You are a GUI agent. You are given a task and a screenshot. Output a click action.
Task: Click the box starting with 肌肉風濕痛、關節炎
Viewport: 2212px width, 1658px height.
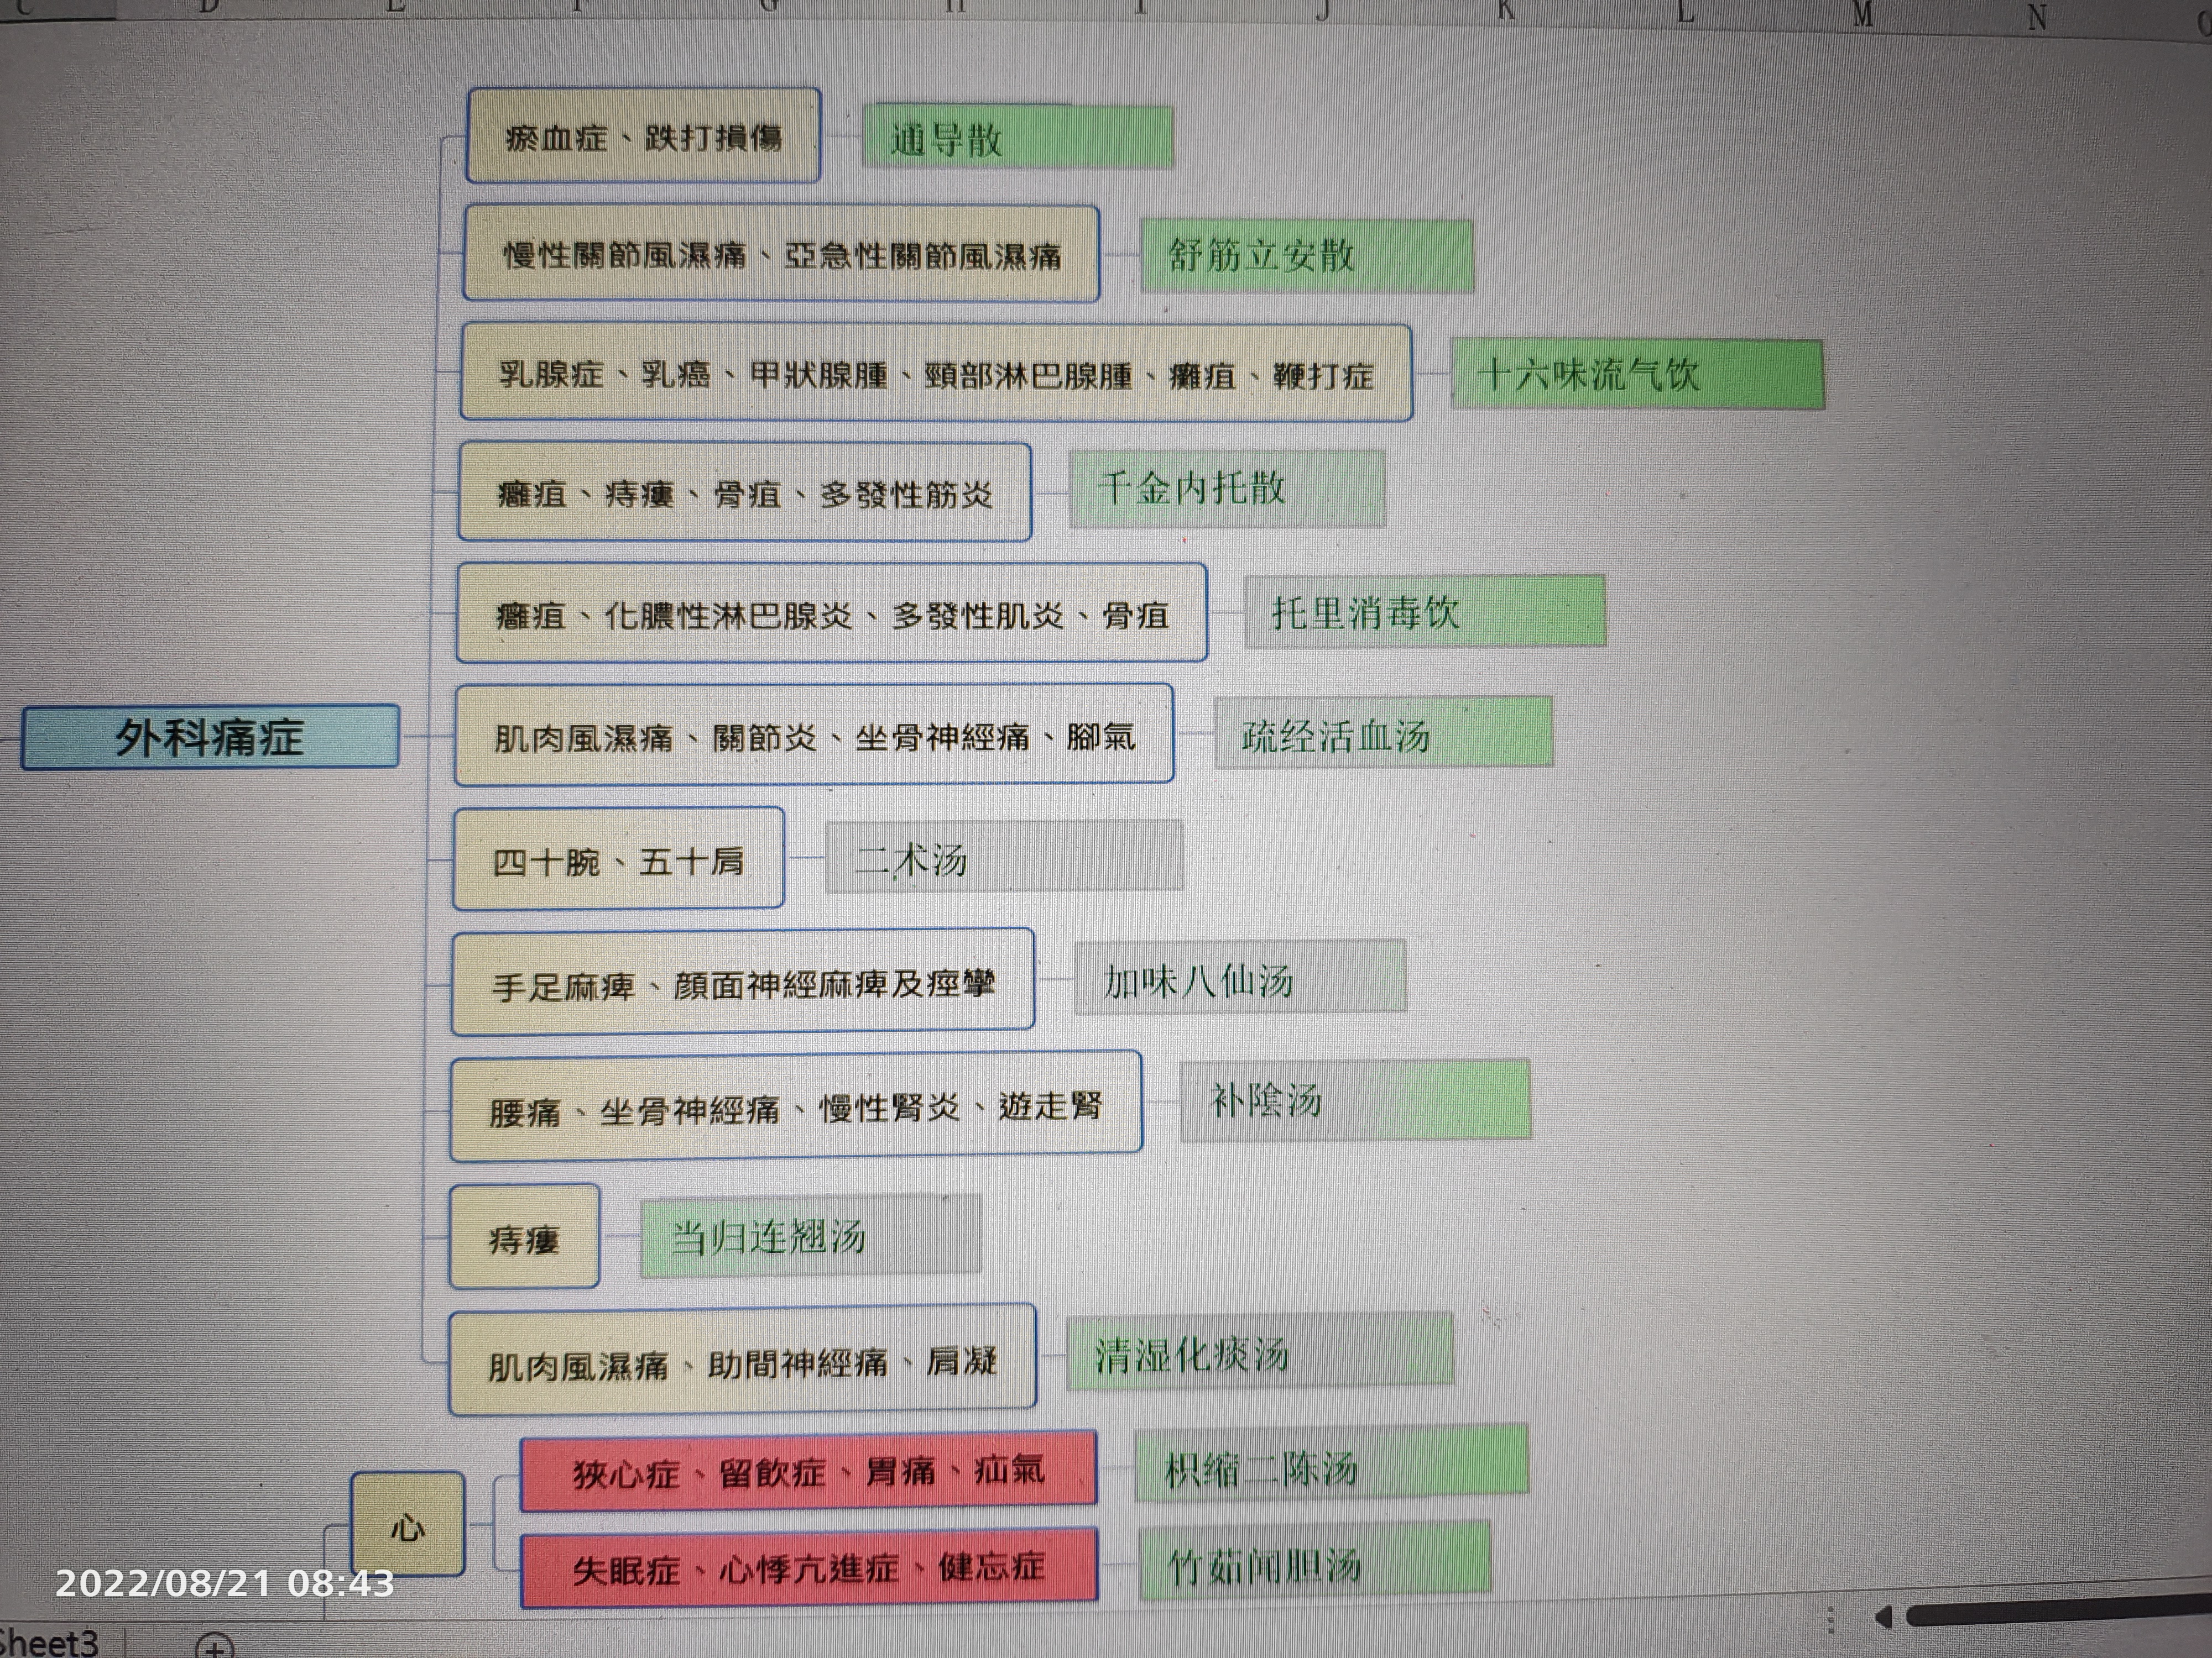(814, 734)
